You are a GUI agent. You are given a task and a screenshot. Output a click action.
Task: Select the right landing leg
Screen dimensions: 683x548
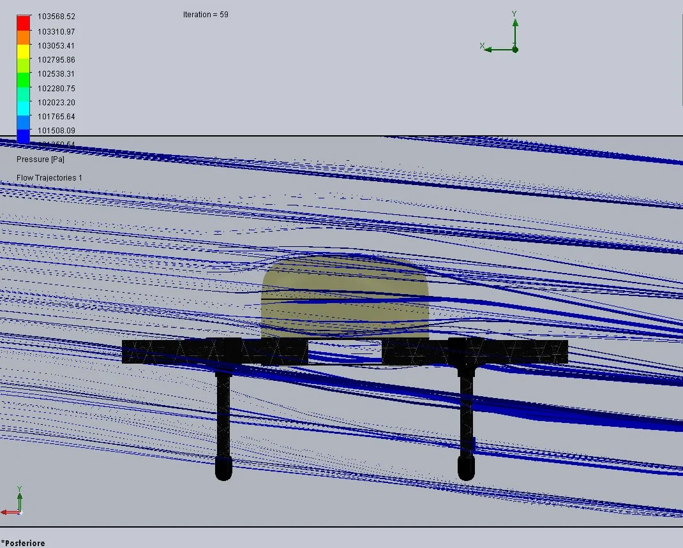point(465,424)
